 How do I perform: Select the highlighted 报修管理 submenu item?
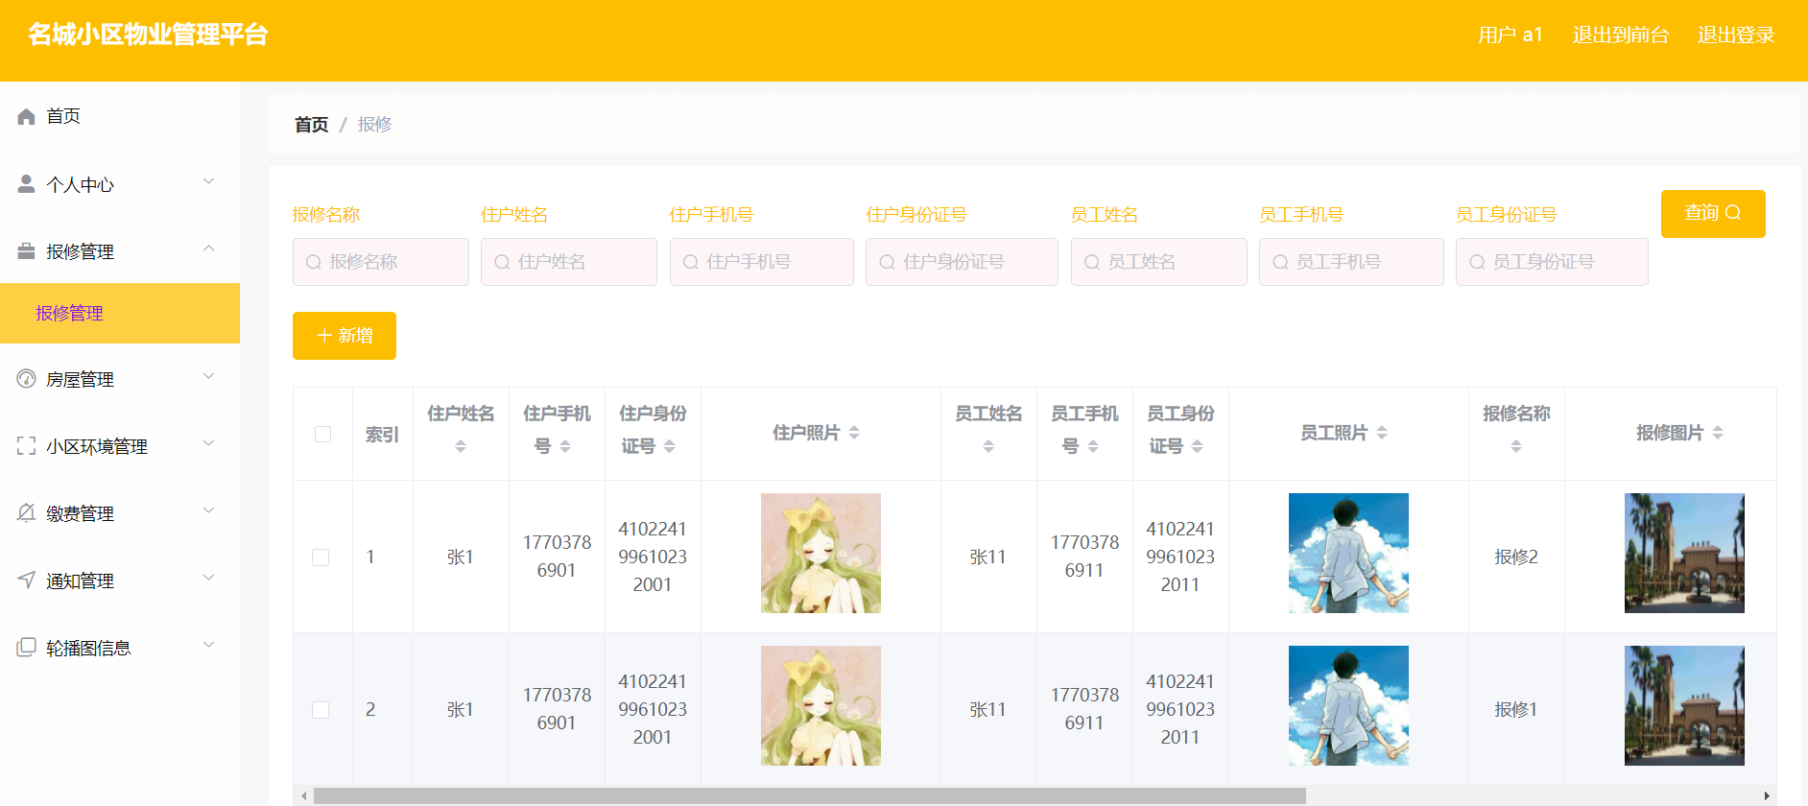[120, 313]
